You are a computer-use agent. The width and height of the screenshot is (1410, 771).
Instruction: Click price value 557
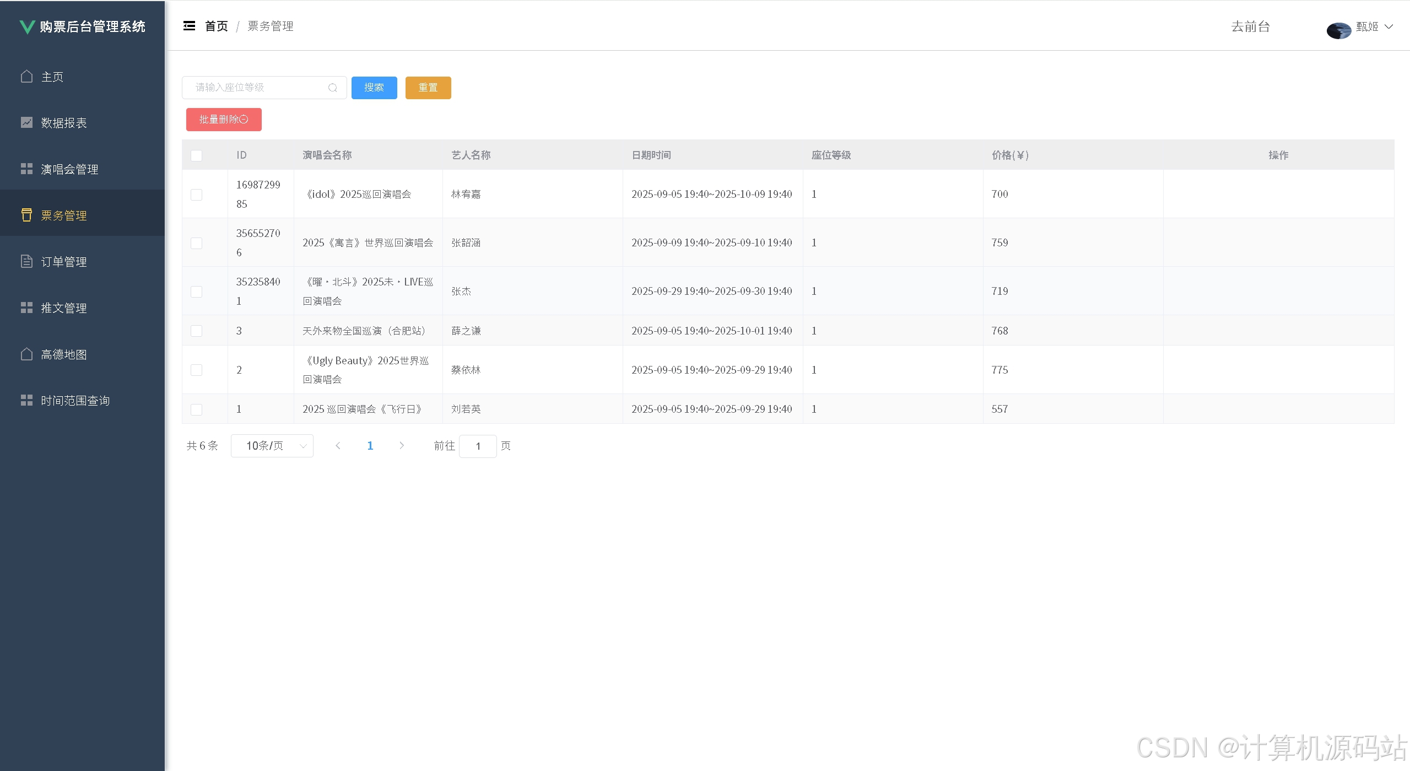(x=1000, y=409)
